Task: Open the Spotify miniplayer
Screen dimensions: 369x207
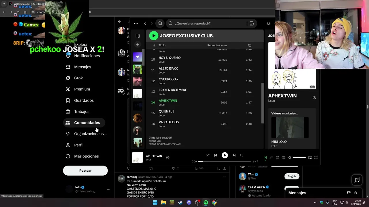Action: coord(310,158)
